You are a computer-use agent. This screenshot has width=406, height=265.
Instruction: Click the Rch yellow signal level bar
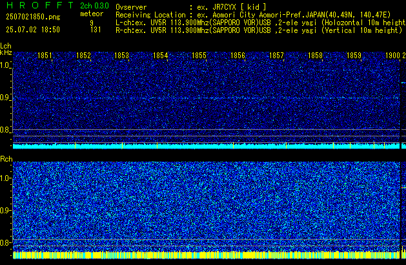click(206, 255)
